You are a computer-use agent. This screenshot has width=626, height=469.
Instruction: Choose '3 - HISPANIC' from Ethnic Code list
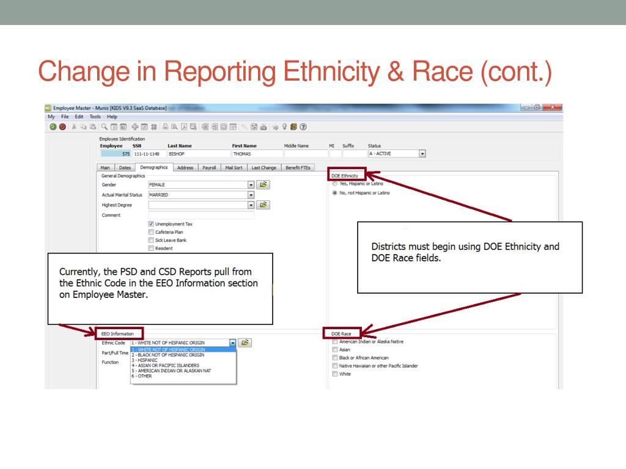pyautogui.click(x=183, y=360)
